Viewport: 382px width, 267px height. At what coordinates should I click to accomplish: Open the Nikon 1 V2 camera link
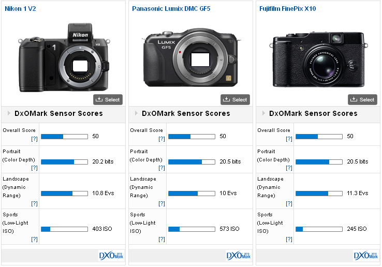(x=20, y=9)
